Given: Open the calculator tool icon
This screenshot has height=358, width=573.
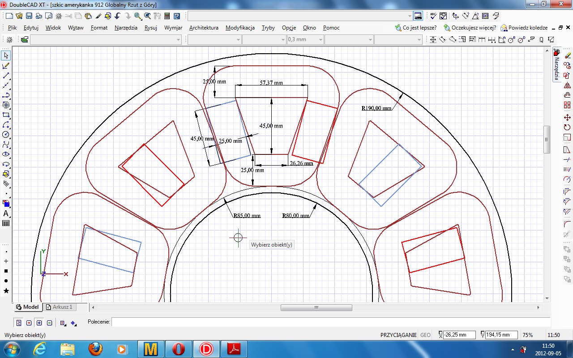Looking at the screenshot, I should coord(167,16).
